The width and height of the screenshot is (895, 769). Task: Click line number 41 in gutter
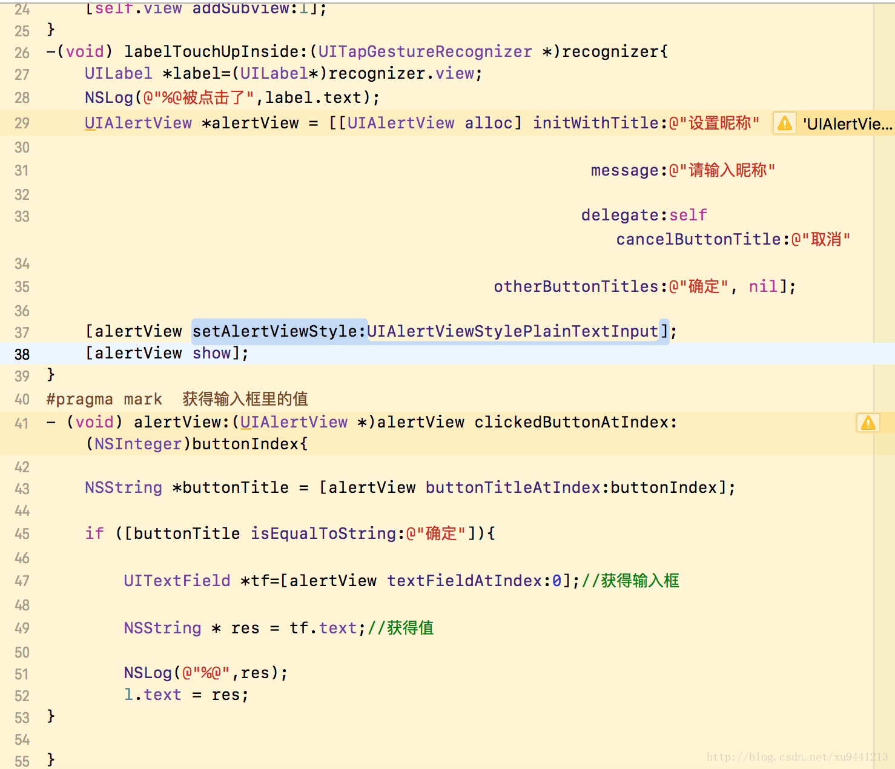click(22, 423)
